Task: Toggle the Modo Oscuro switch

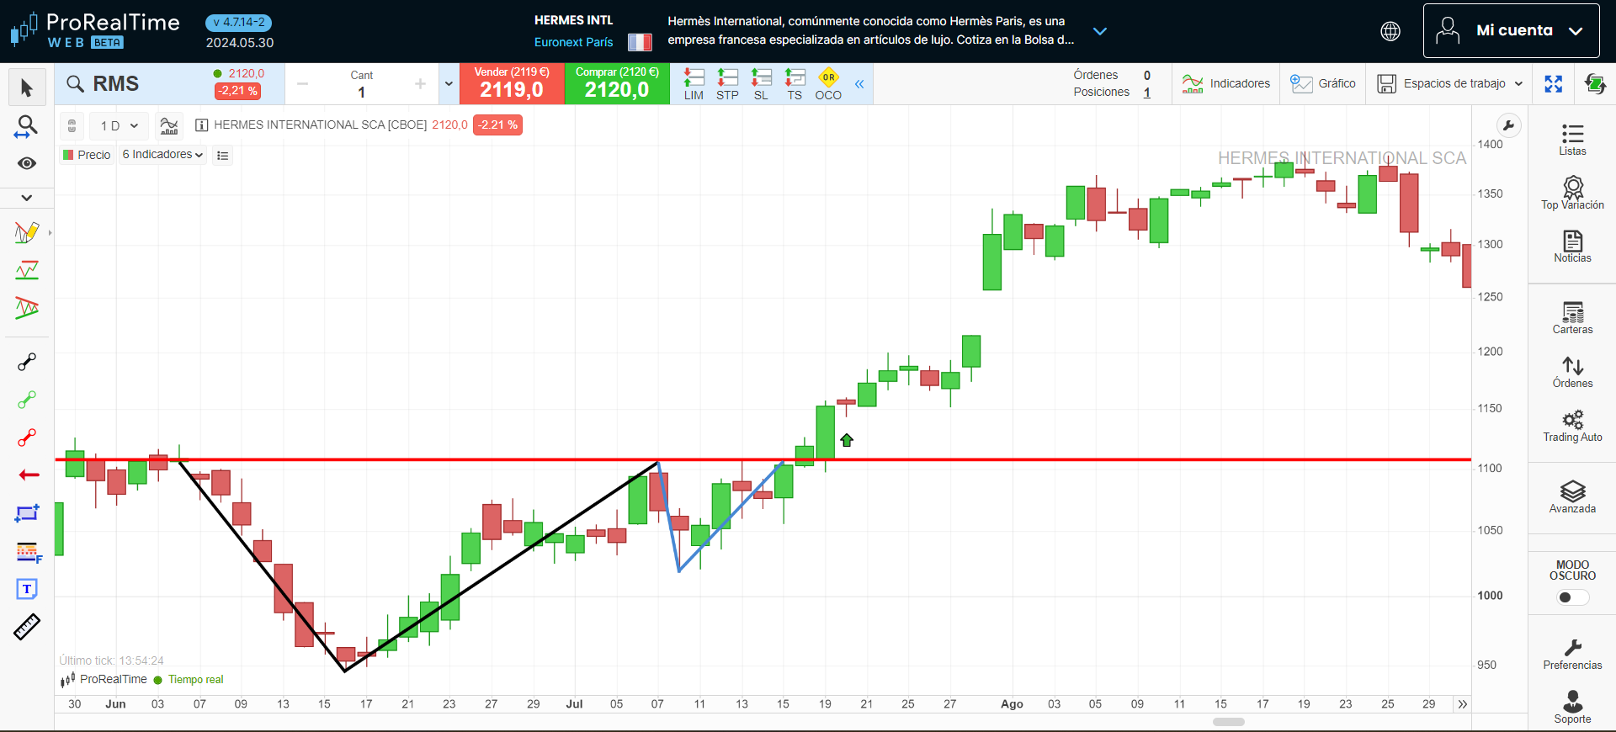Action: tap(1571, 597)
